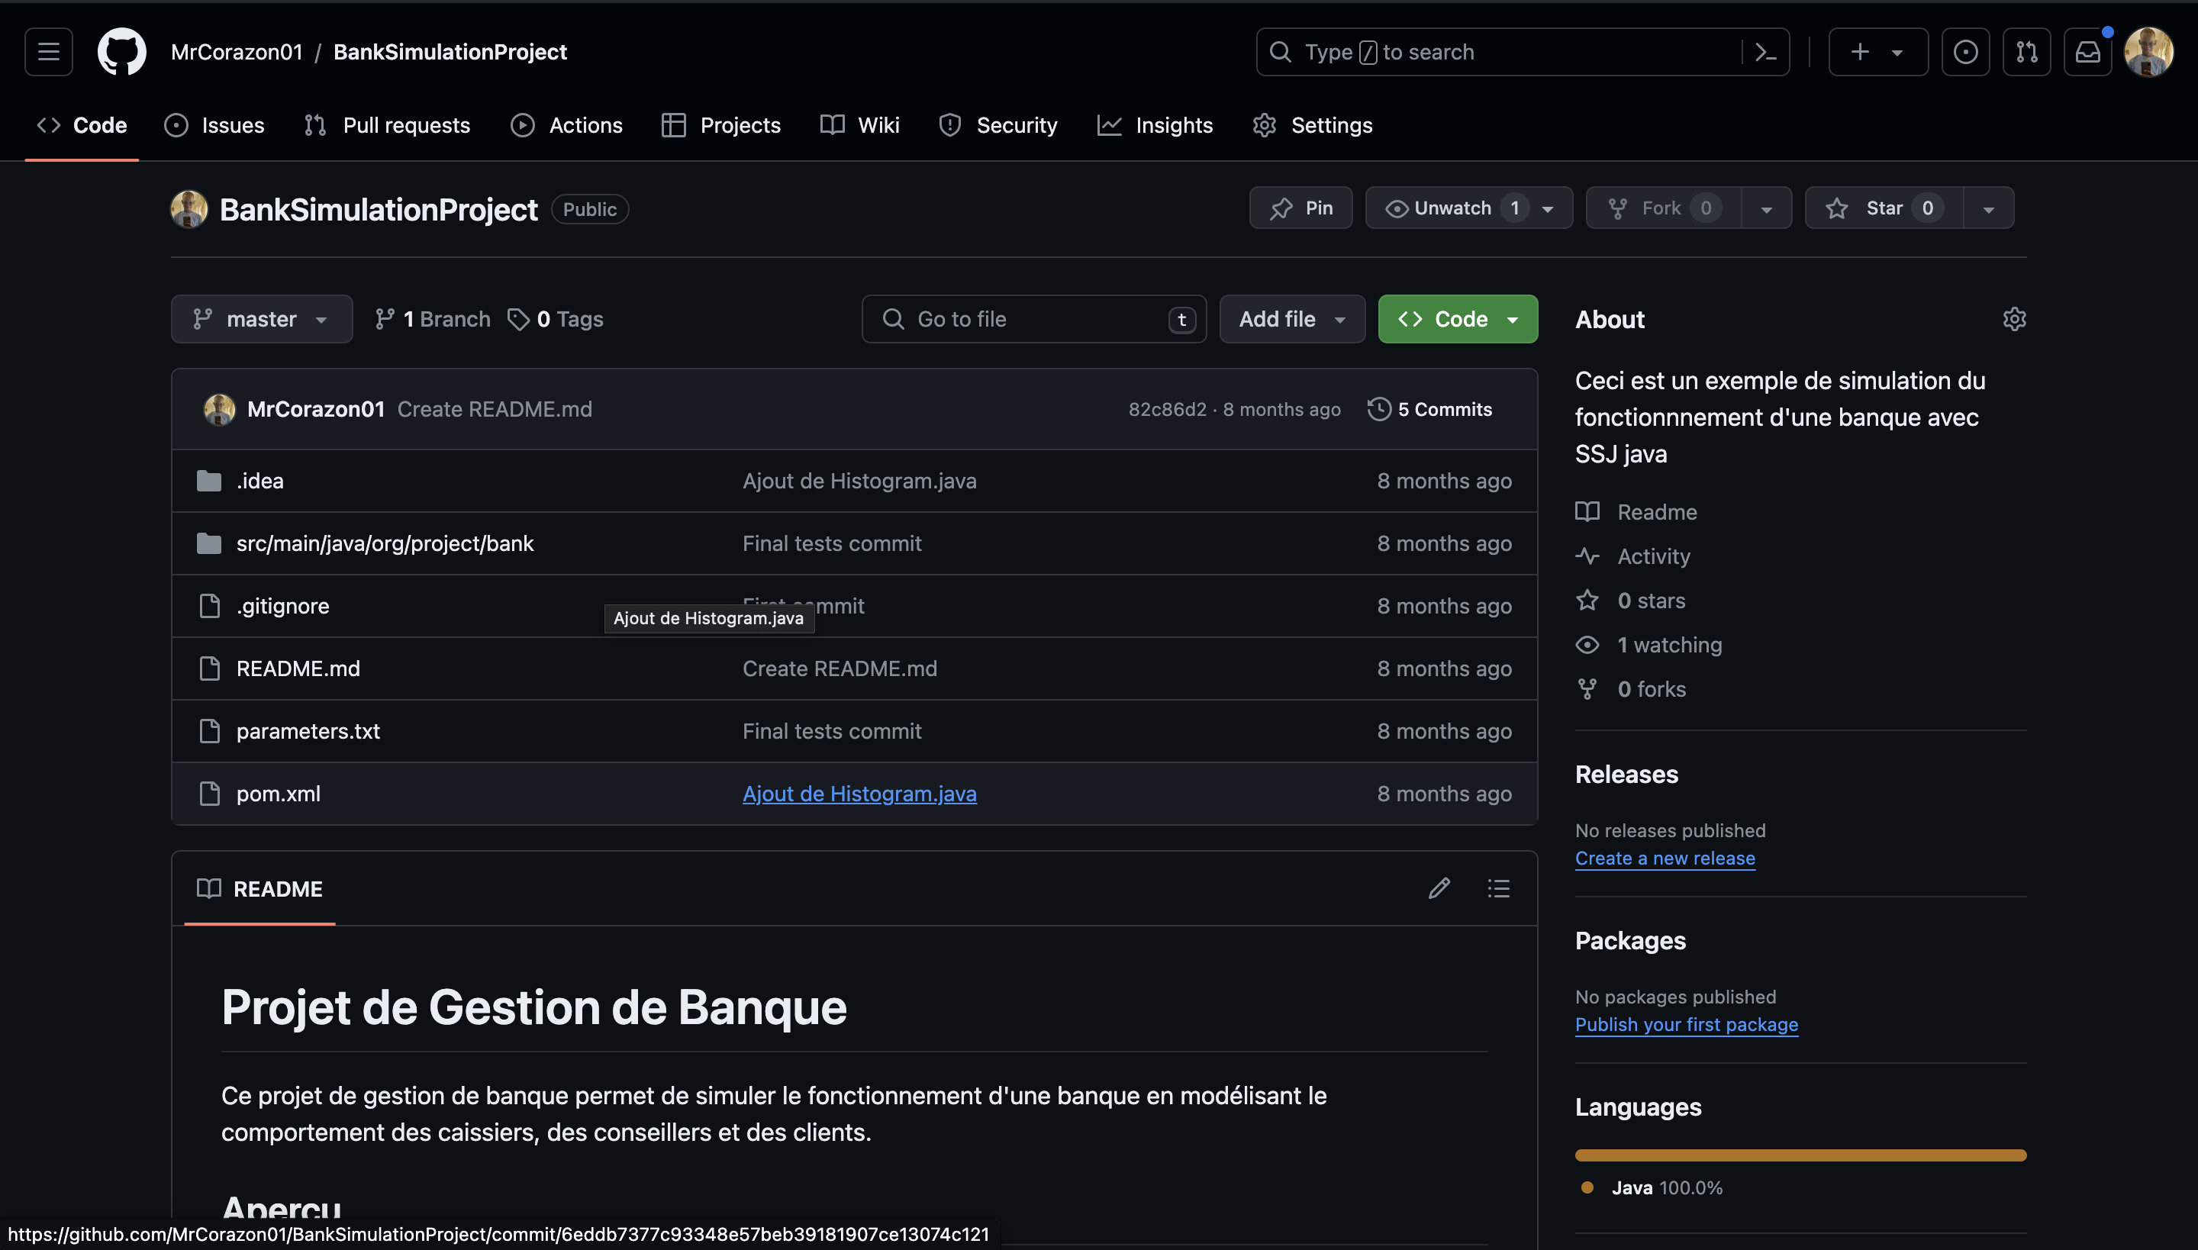The width and height of the screenshot is (2198, 1250).
Task: Star the BankSimulationProject repository
Action: point(1884,208)
